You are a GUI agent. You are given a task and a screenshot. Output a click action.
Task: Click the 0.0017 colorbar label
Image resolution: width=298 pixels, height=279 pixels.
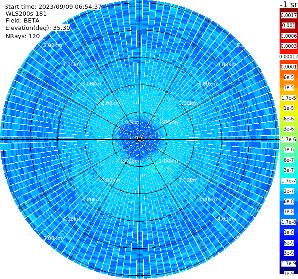pos(289,15)
